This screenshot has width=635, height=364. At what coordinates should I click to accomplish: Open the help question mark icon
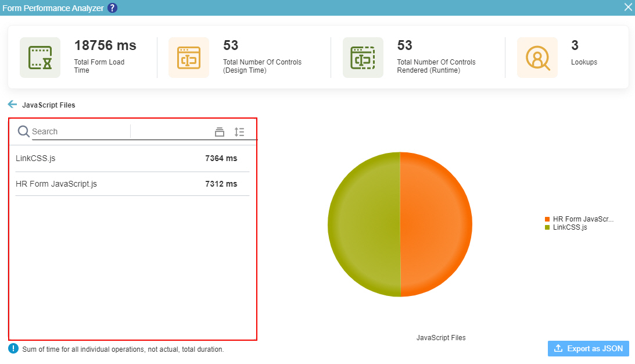coord(112,8)
